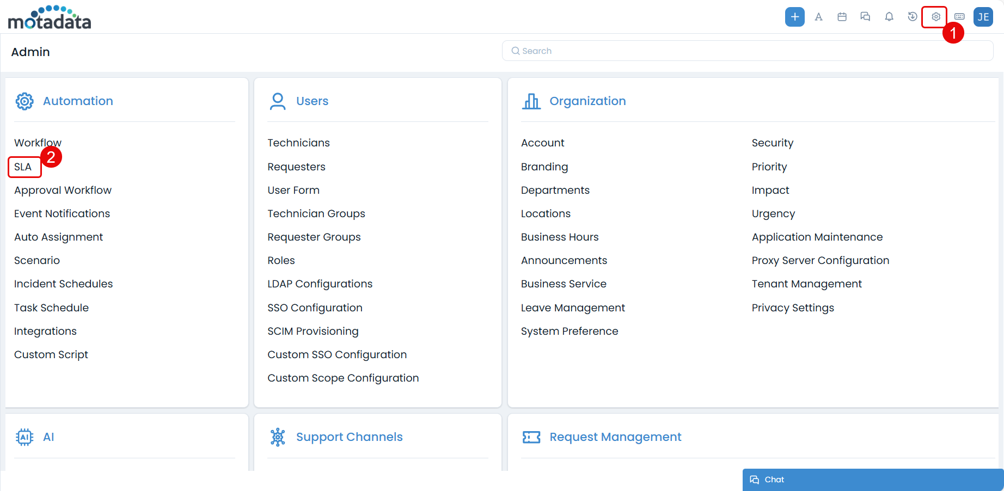Open the keyboard shortcuts icon

(x=959, y=17)
